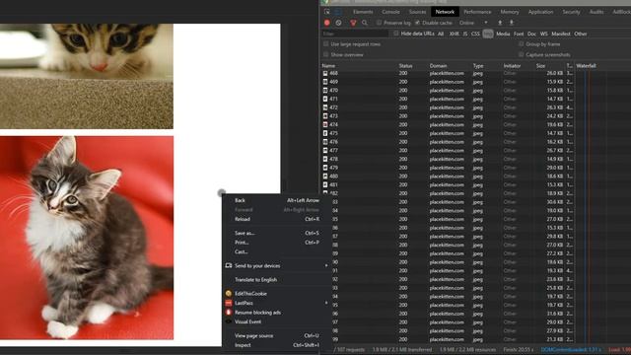Screen dimensions: 631x355
Task: Enable the Preserve log checkbox
Action: tap(379, 23)
